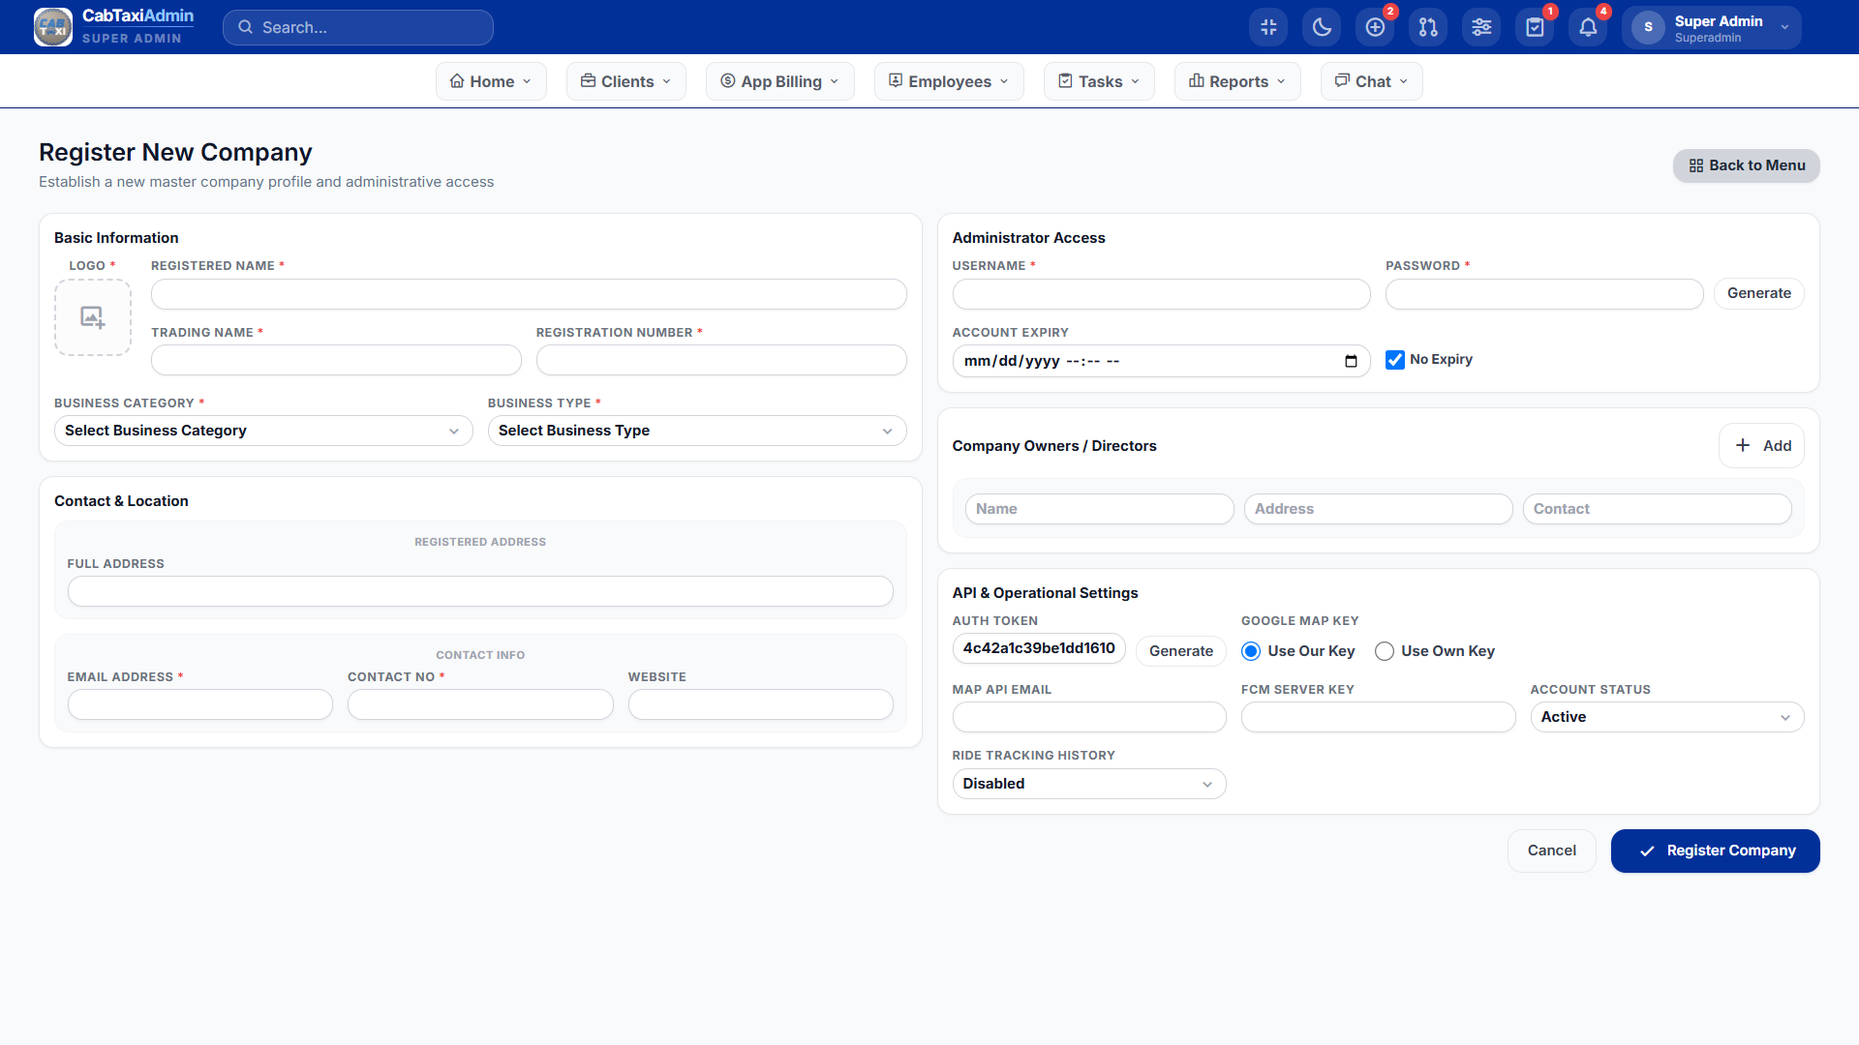
Task: Open the calendar picker for Account Expiry
Action: 1351,361
